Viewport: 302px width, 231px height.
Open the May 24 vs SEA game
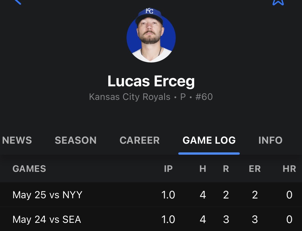pyautogui.click(x=151, y=219)
